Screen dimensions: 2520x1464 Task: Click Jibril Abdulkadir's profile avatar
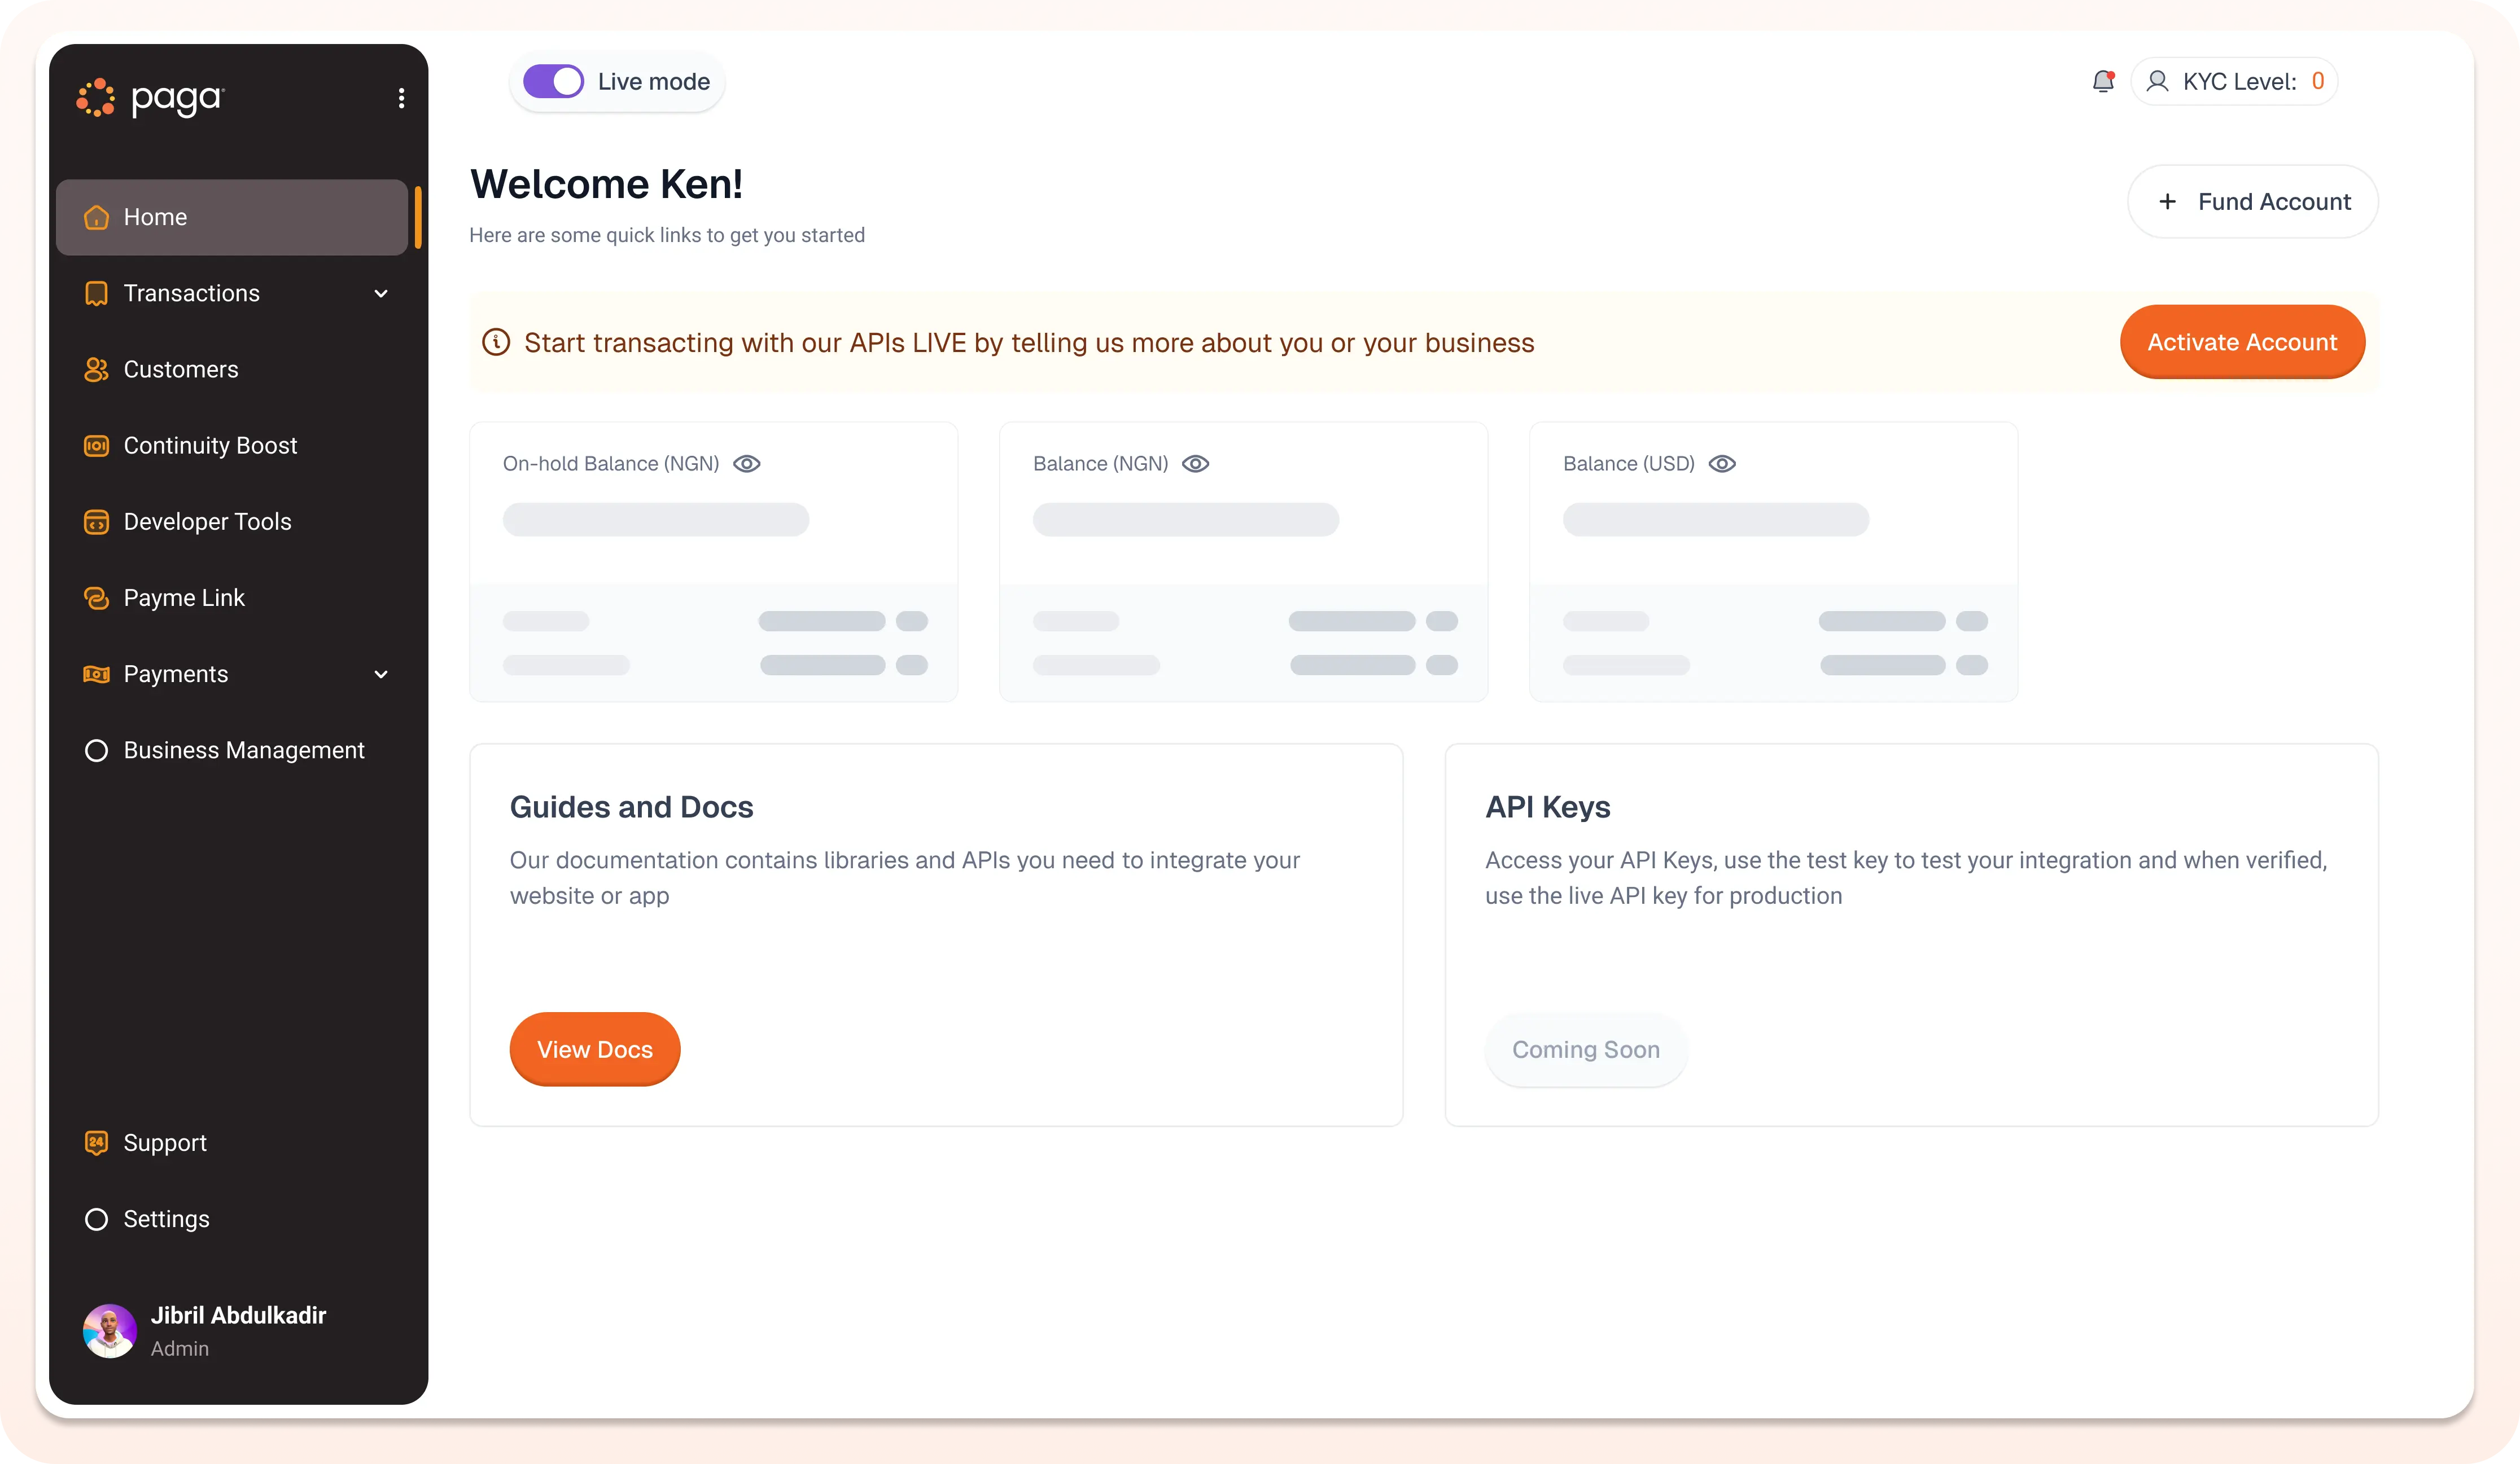[x=110, y=1330]
